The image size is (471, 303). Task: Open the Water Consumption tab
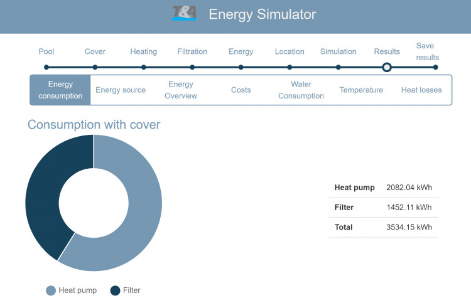click(301, 90)
